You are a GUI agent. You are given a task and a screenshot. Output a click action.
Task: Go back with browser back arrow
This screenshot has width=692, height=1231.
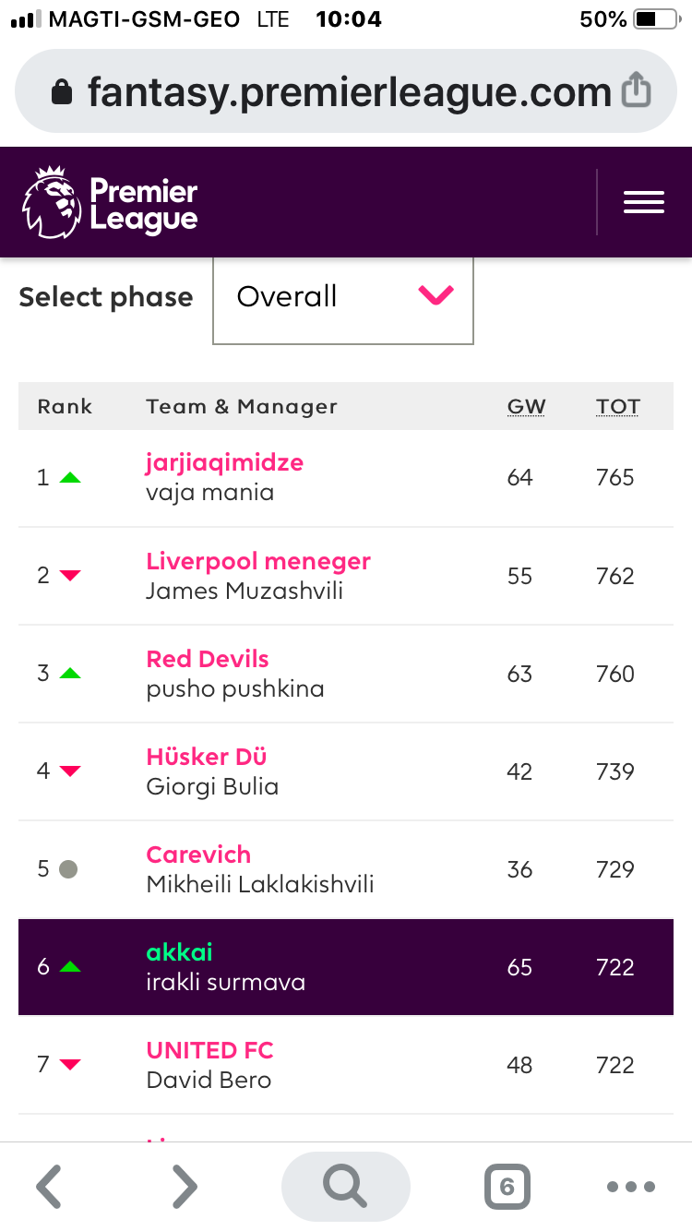48,1187
